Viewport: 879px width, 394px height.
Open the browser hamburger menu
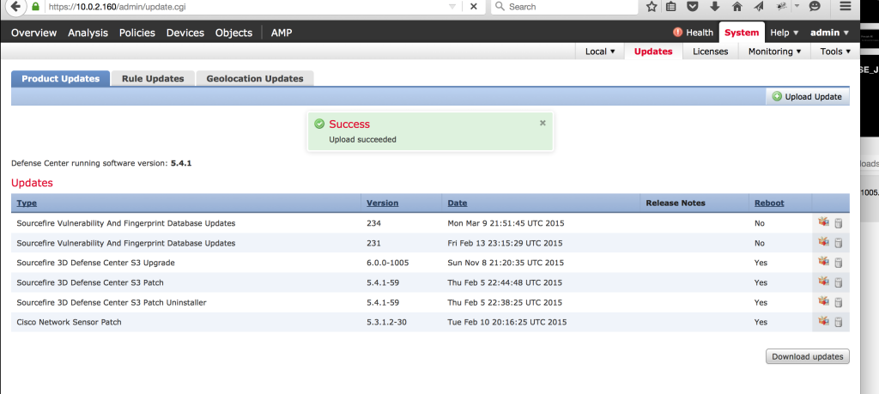click(845, 7)
